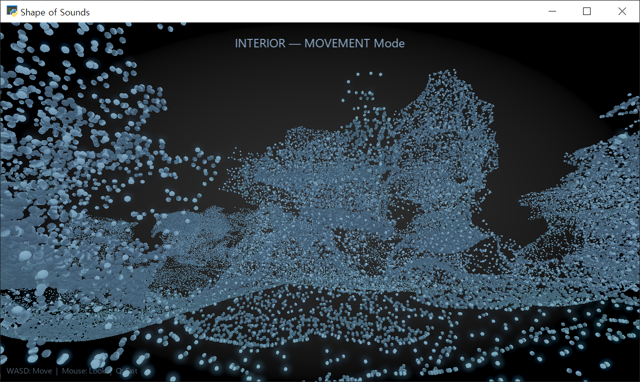This screenshot has height=382, width=640.
Task: Minimize the Shape of Sounds window
Action: coord(552,11)
